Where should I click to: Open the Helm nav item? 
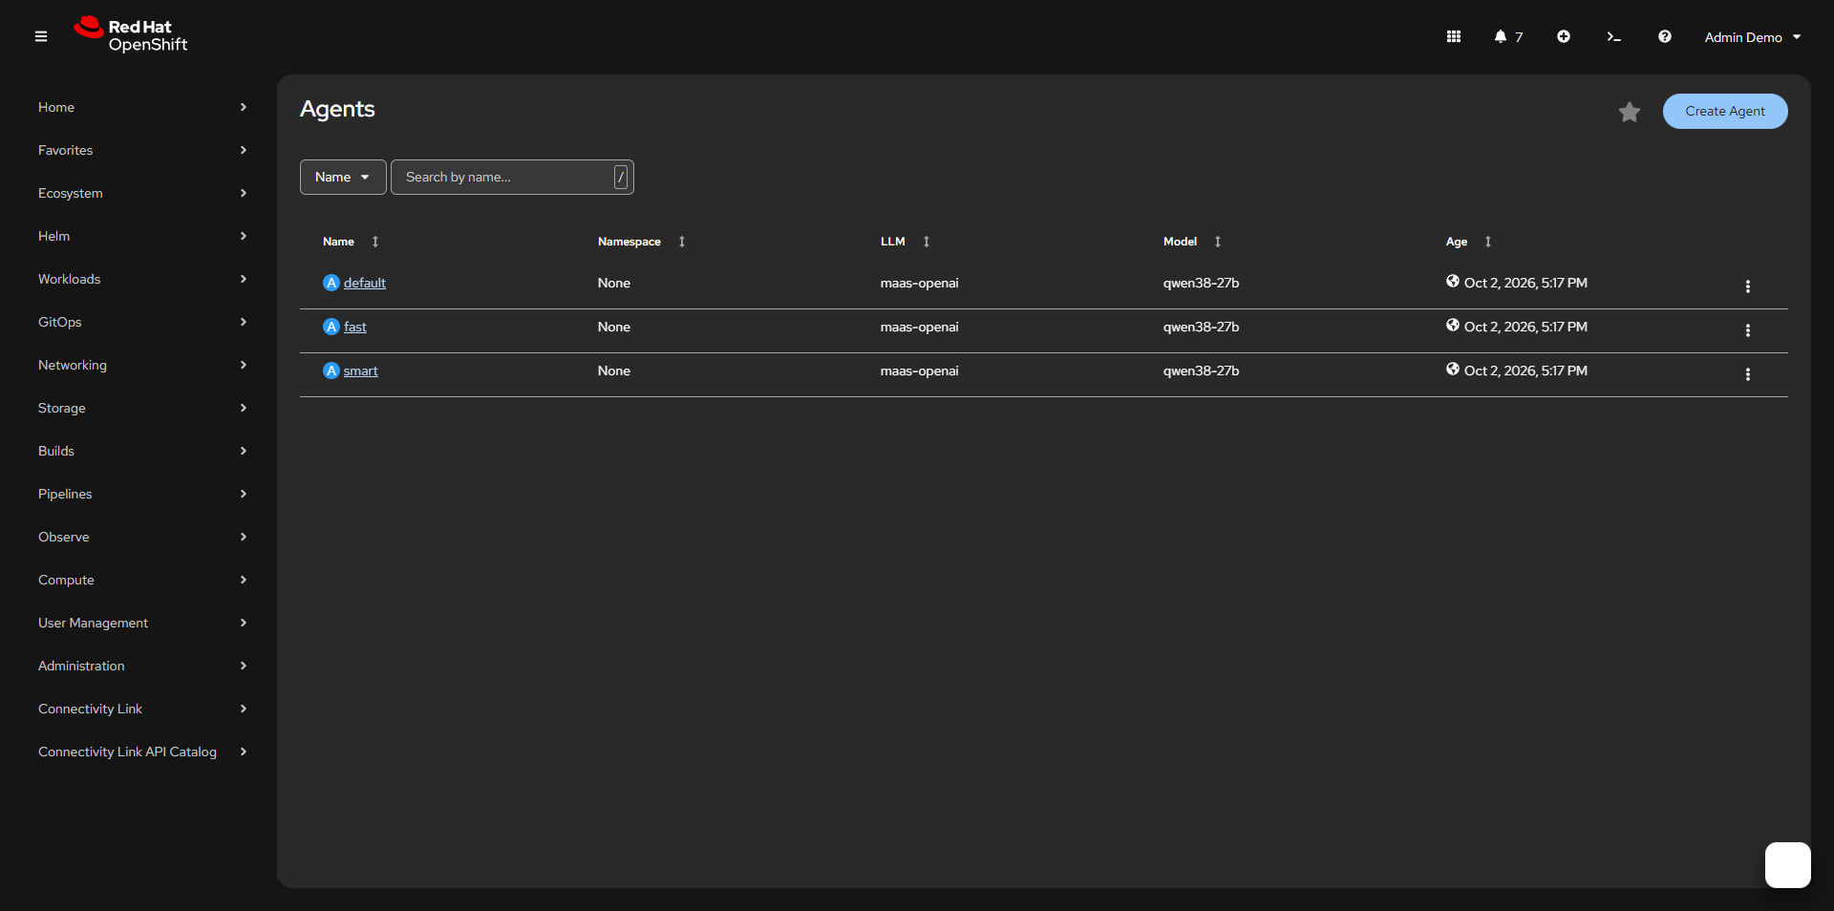[x=142, y=236]
